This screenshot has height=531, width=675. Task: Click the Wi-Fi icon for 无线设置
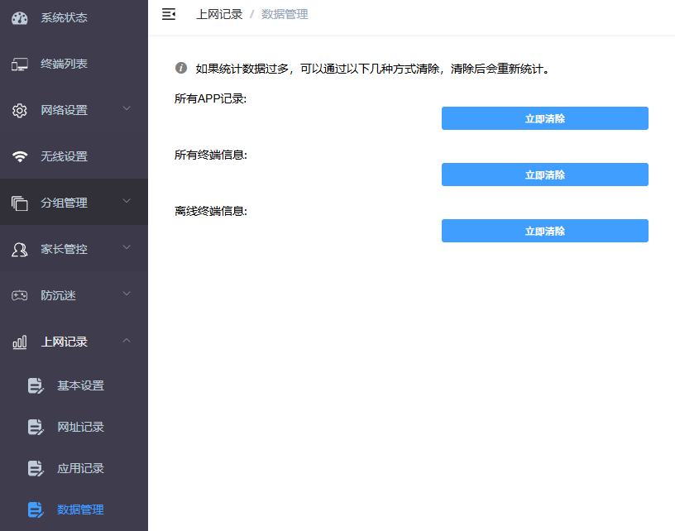click(x=20, y=156)
